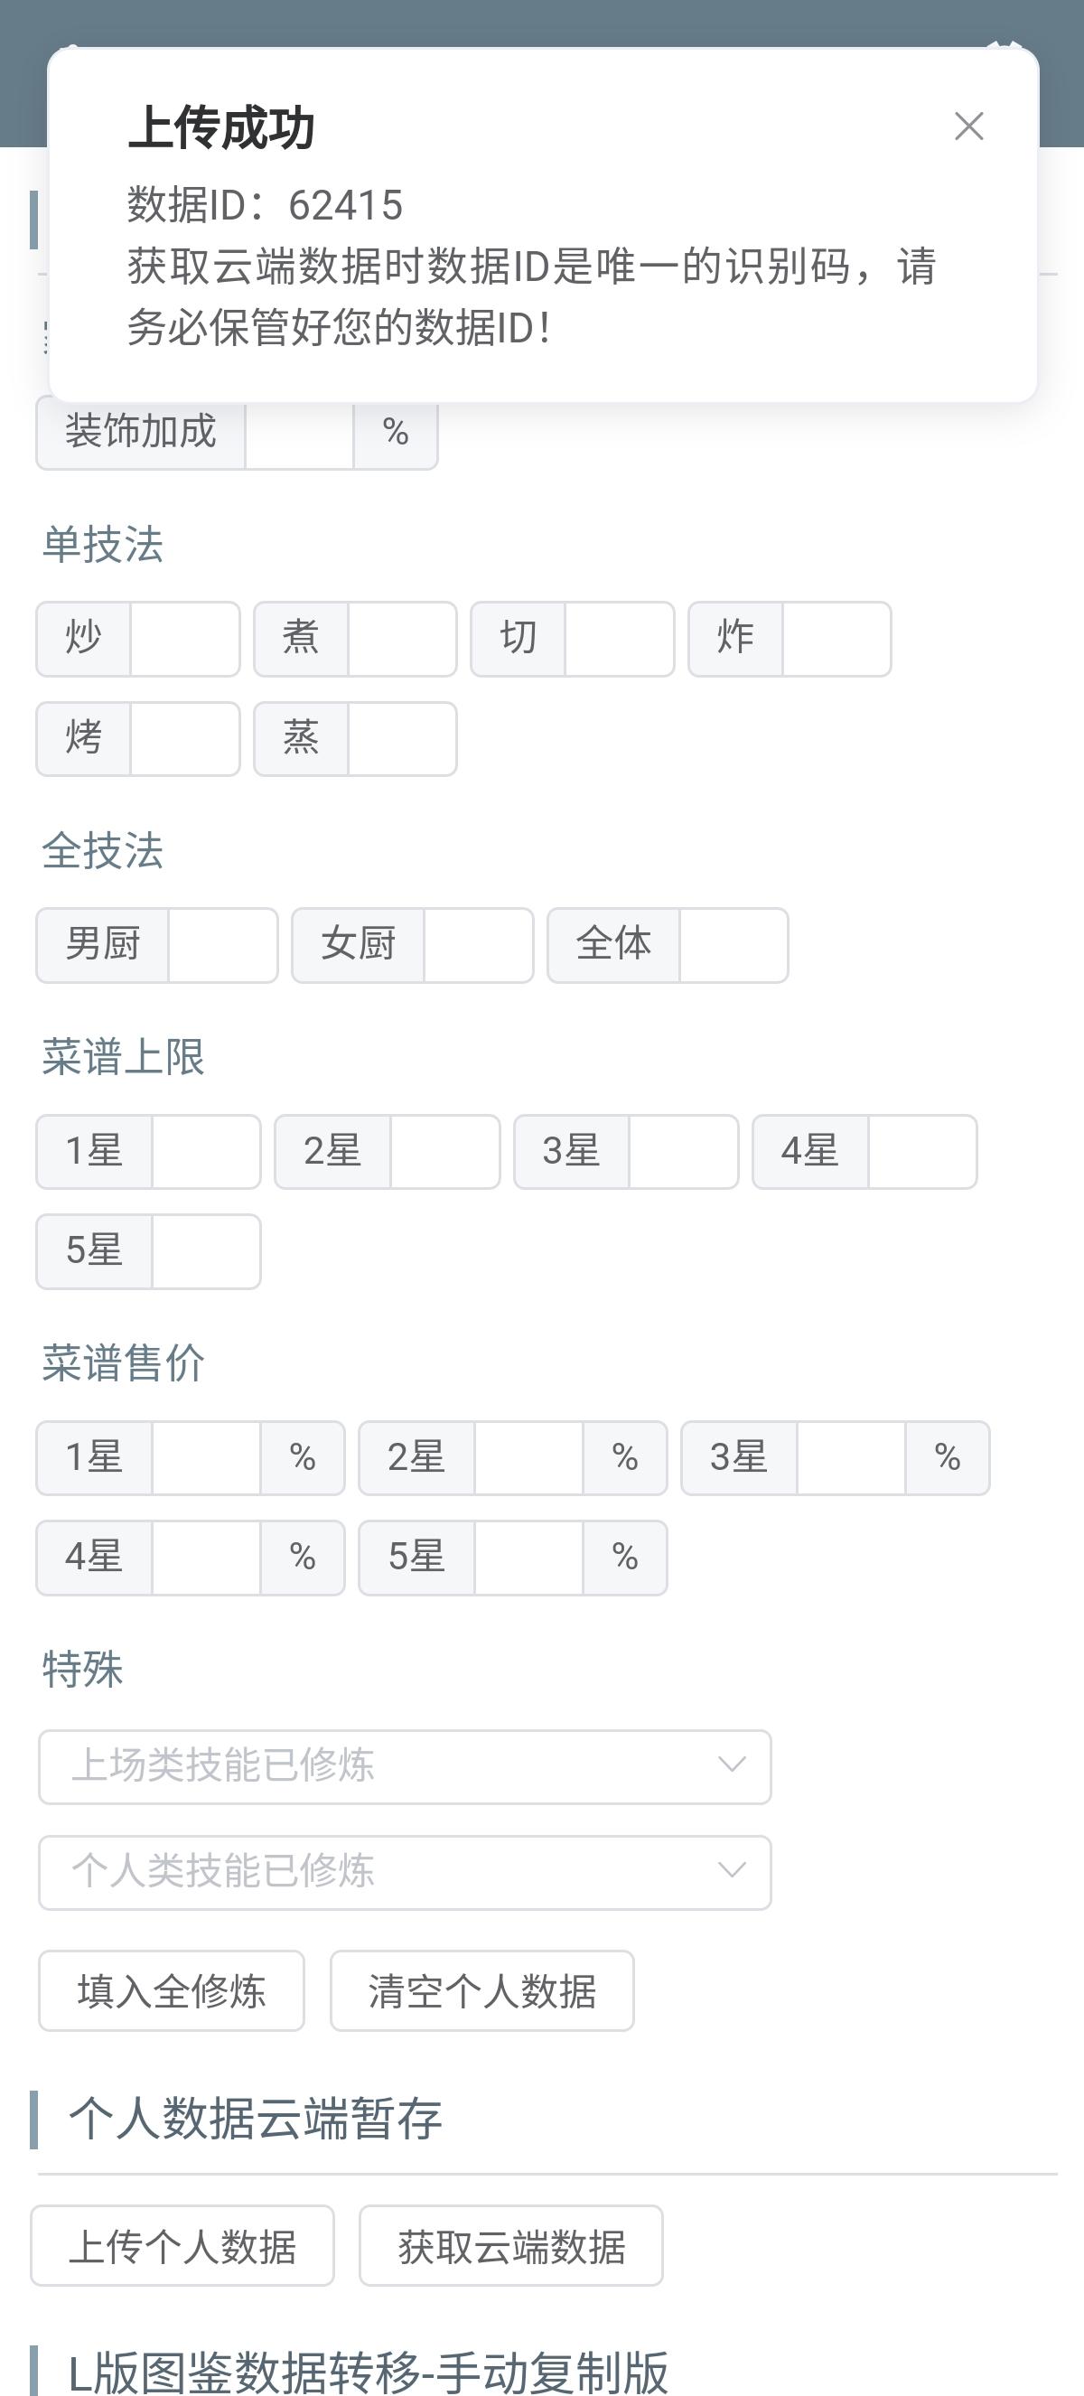Image resolution: width=1084 pixels, height=2396 pixels.
Task: Focus the 炸 skill input box
Action: coord(836,639)
